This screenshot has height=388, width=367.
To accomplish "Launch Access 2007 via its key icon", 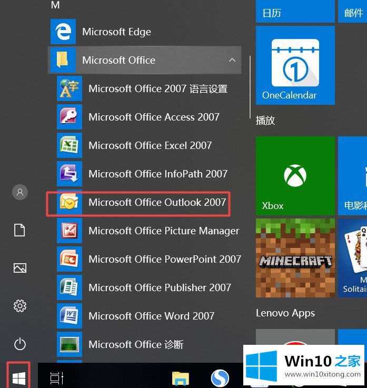I will 70,117.
